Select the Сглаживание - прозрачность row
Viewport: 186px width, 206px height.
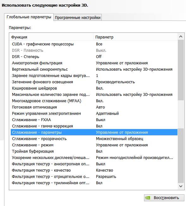[x=94, y=138]
